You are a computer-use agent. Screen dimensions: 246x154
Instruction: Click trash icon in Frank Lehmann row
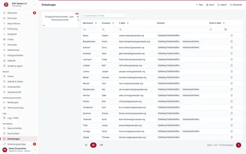[x=231, y=59]
